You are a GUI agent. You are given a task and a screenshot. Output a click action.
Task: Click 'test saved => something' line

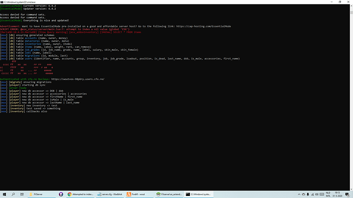[30, 108]
